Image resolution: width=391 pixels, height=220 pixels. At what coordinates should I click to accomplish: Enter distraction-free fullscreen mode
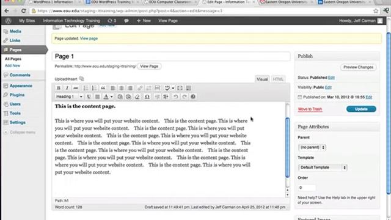click(180, 88)
